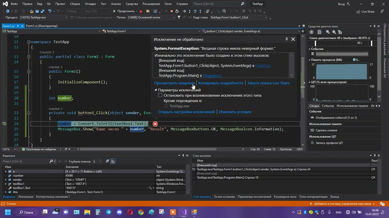Click the search magnifier in Autos panel
This screenshot has height=218, width=389.
(x=51, y=161)
